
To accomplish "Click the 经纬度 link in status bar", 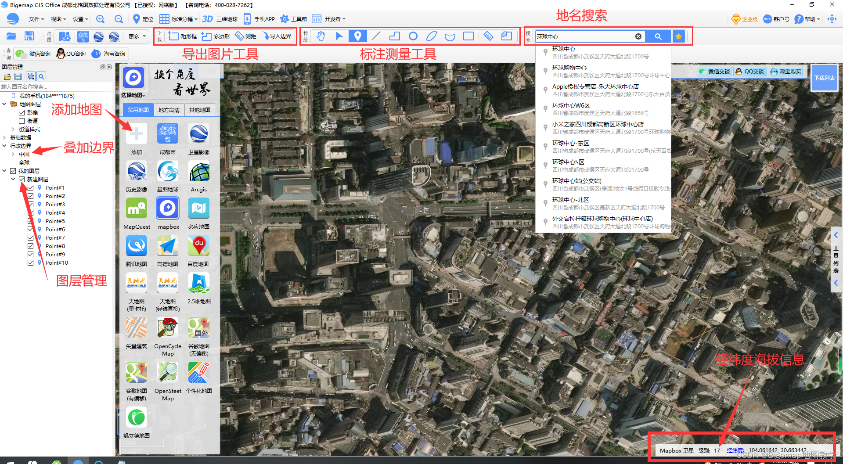I will [735, 450].
